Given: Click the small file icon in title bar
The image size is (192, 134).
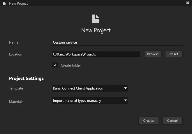Looking at the screenshot, I should point(4,3).
